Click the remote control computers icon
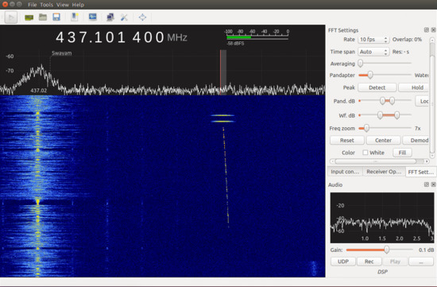The image size is (437, 287). click(x=110, y=17)
